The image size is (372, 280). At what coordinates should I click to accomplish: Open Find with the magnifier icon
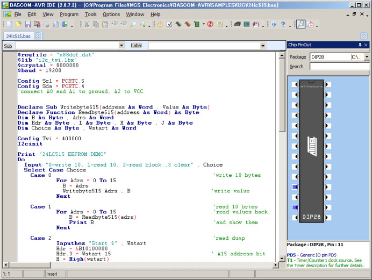tap(133, 24)
